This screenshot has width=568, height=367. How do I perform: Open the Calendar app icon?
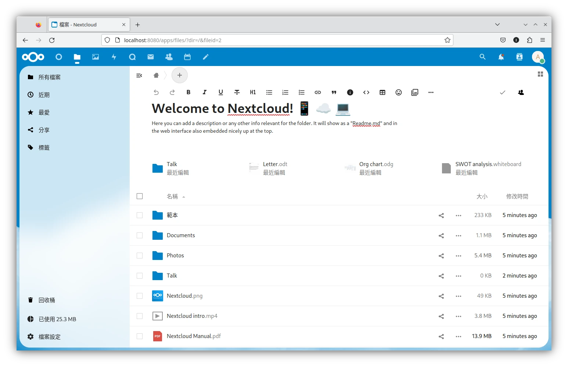pos(187,57)
